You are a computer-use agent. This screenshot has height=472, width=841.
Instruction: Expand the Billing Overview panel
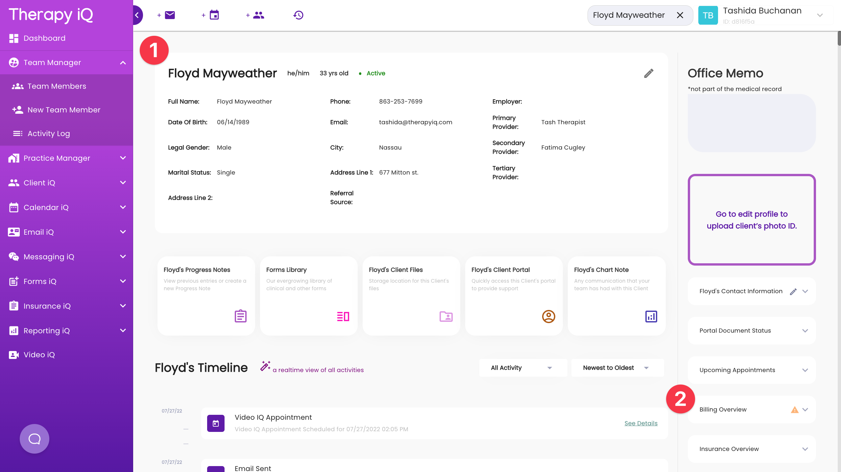[805, 409]
